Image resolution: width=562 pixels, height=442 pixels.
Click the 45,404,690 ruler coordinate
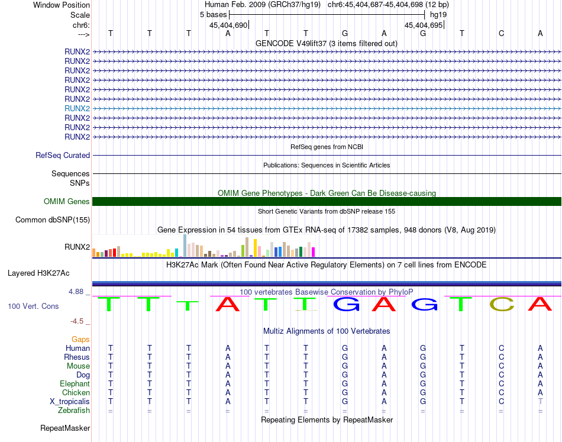(228, 25)
